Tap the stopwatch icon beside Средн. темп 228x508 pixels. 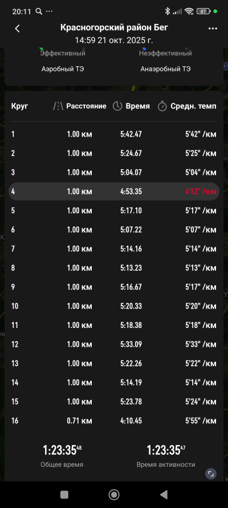(162, 106)
